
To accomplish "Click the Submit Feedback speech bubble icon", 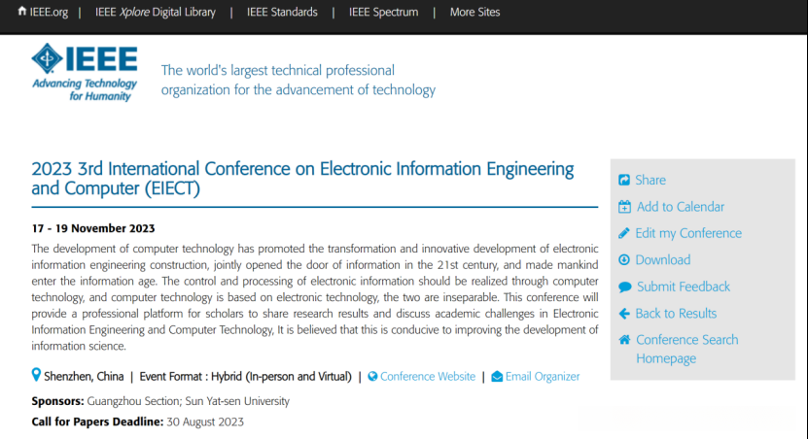I will coord(624,287).
